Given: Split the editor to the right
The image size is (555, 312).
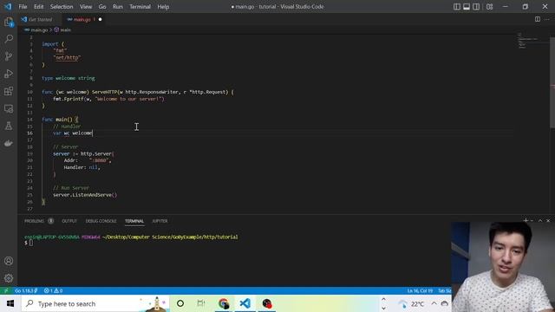Looking at the screenshot, I should click(538, 19).
